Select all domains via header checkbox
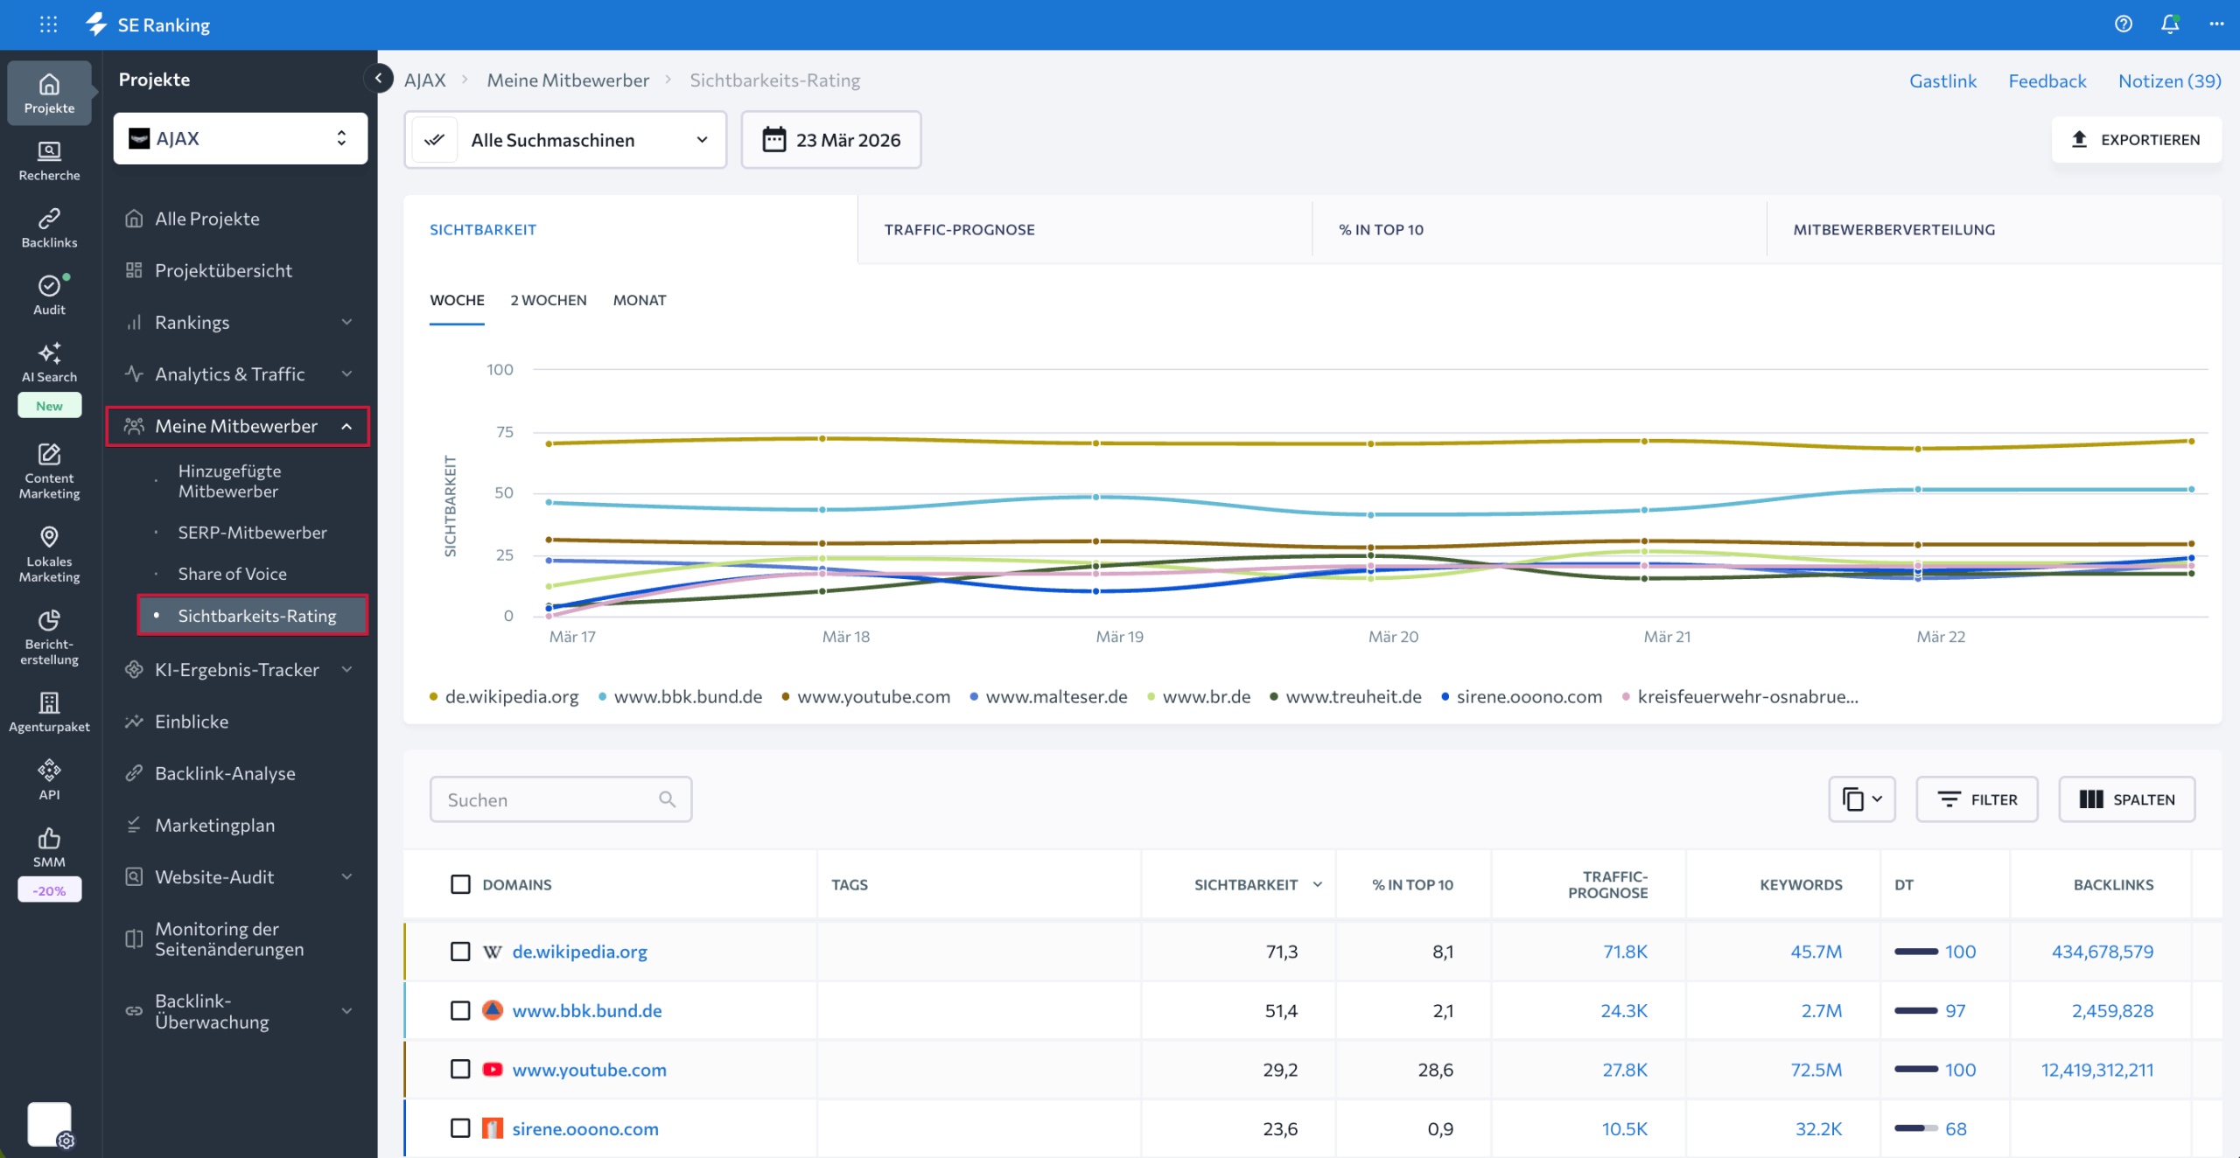 pos(460,884)
